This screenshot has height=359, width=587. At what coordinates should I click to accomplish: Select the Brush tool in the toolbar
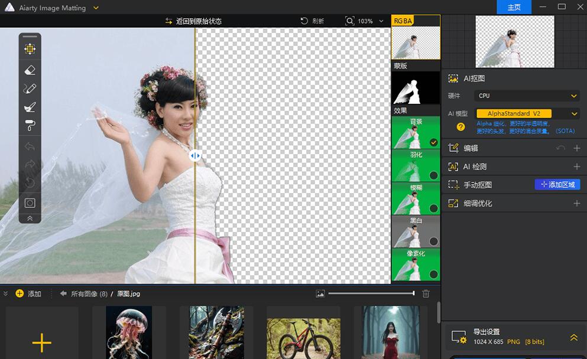pyautogui.click(x=30, y=107)
